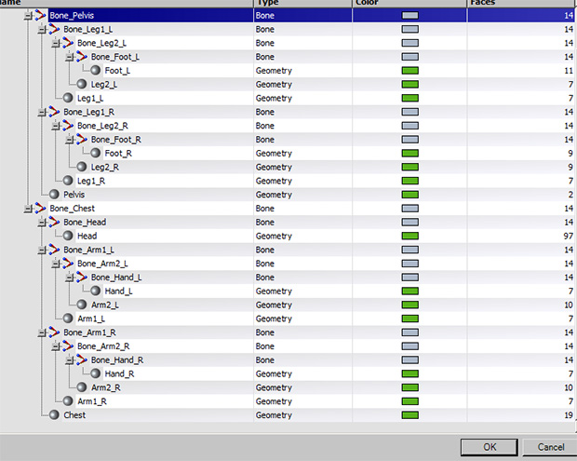The width and height of the screenshot is (577, 461).
Task: Click the geometry sphere icon beside Arm2_L
Action: pyautogui.click(x=82, y=305)
